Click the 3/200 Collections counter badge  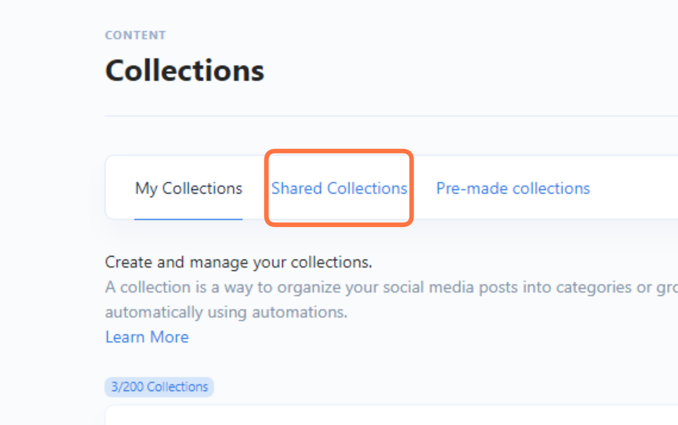pyautogui.click(x=159, y=387)
